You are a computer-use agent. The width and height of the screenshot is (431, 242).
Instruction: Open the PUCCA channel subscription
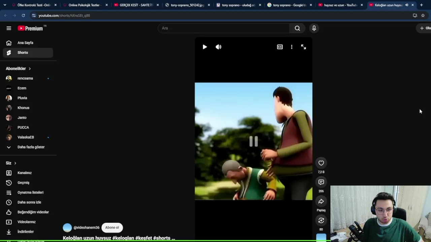[x=28, y=127]
